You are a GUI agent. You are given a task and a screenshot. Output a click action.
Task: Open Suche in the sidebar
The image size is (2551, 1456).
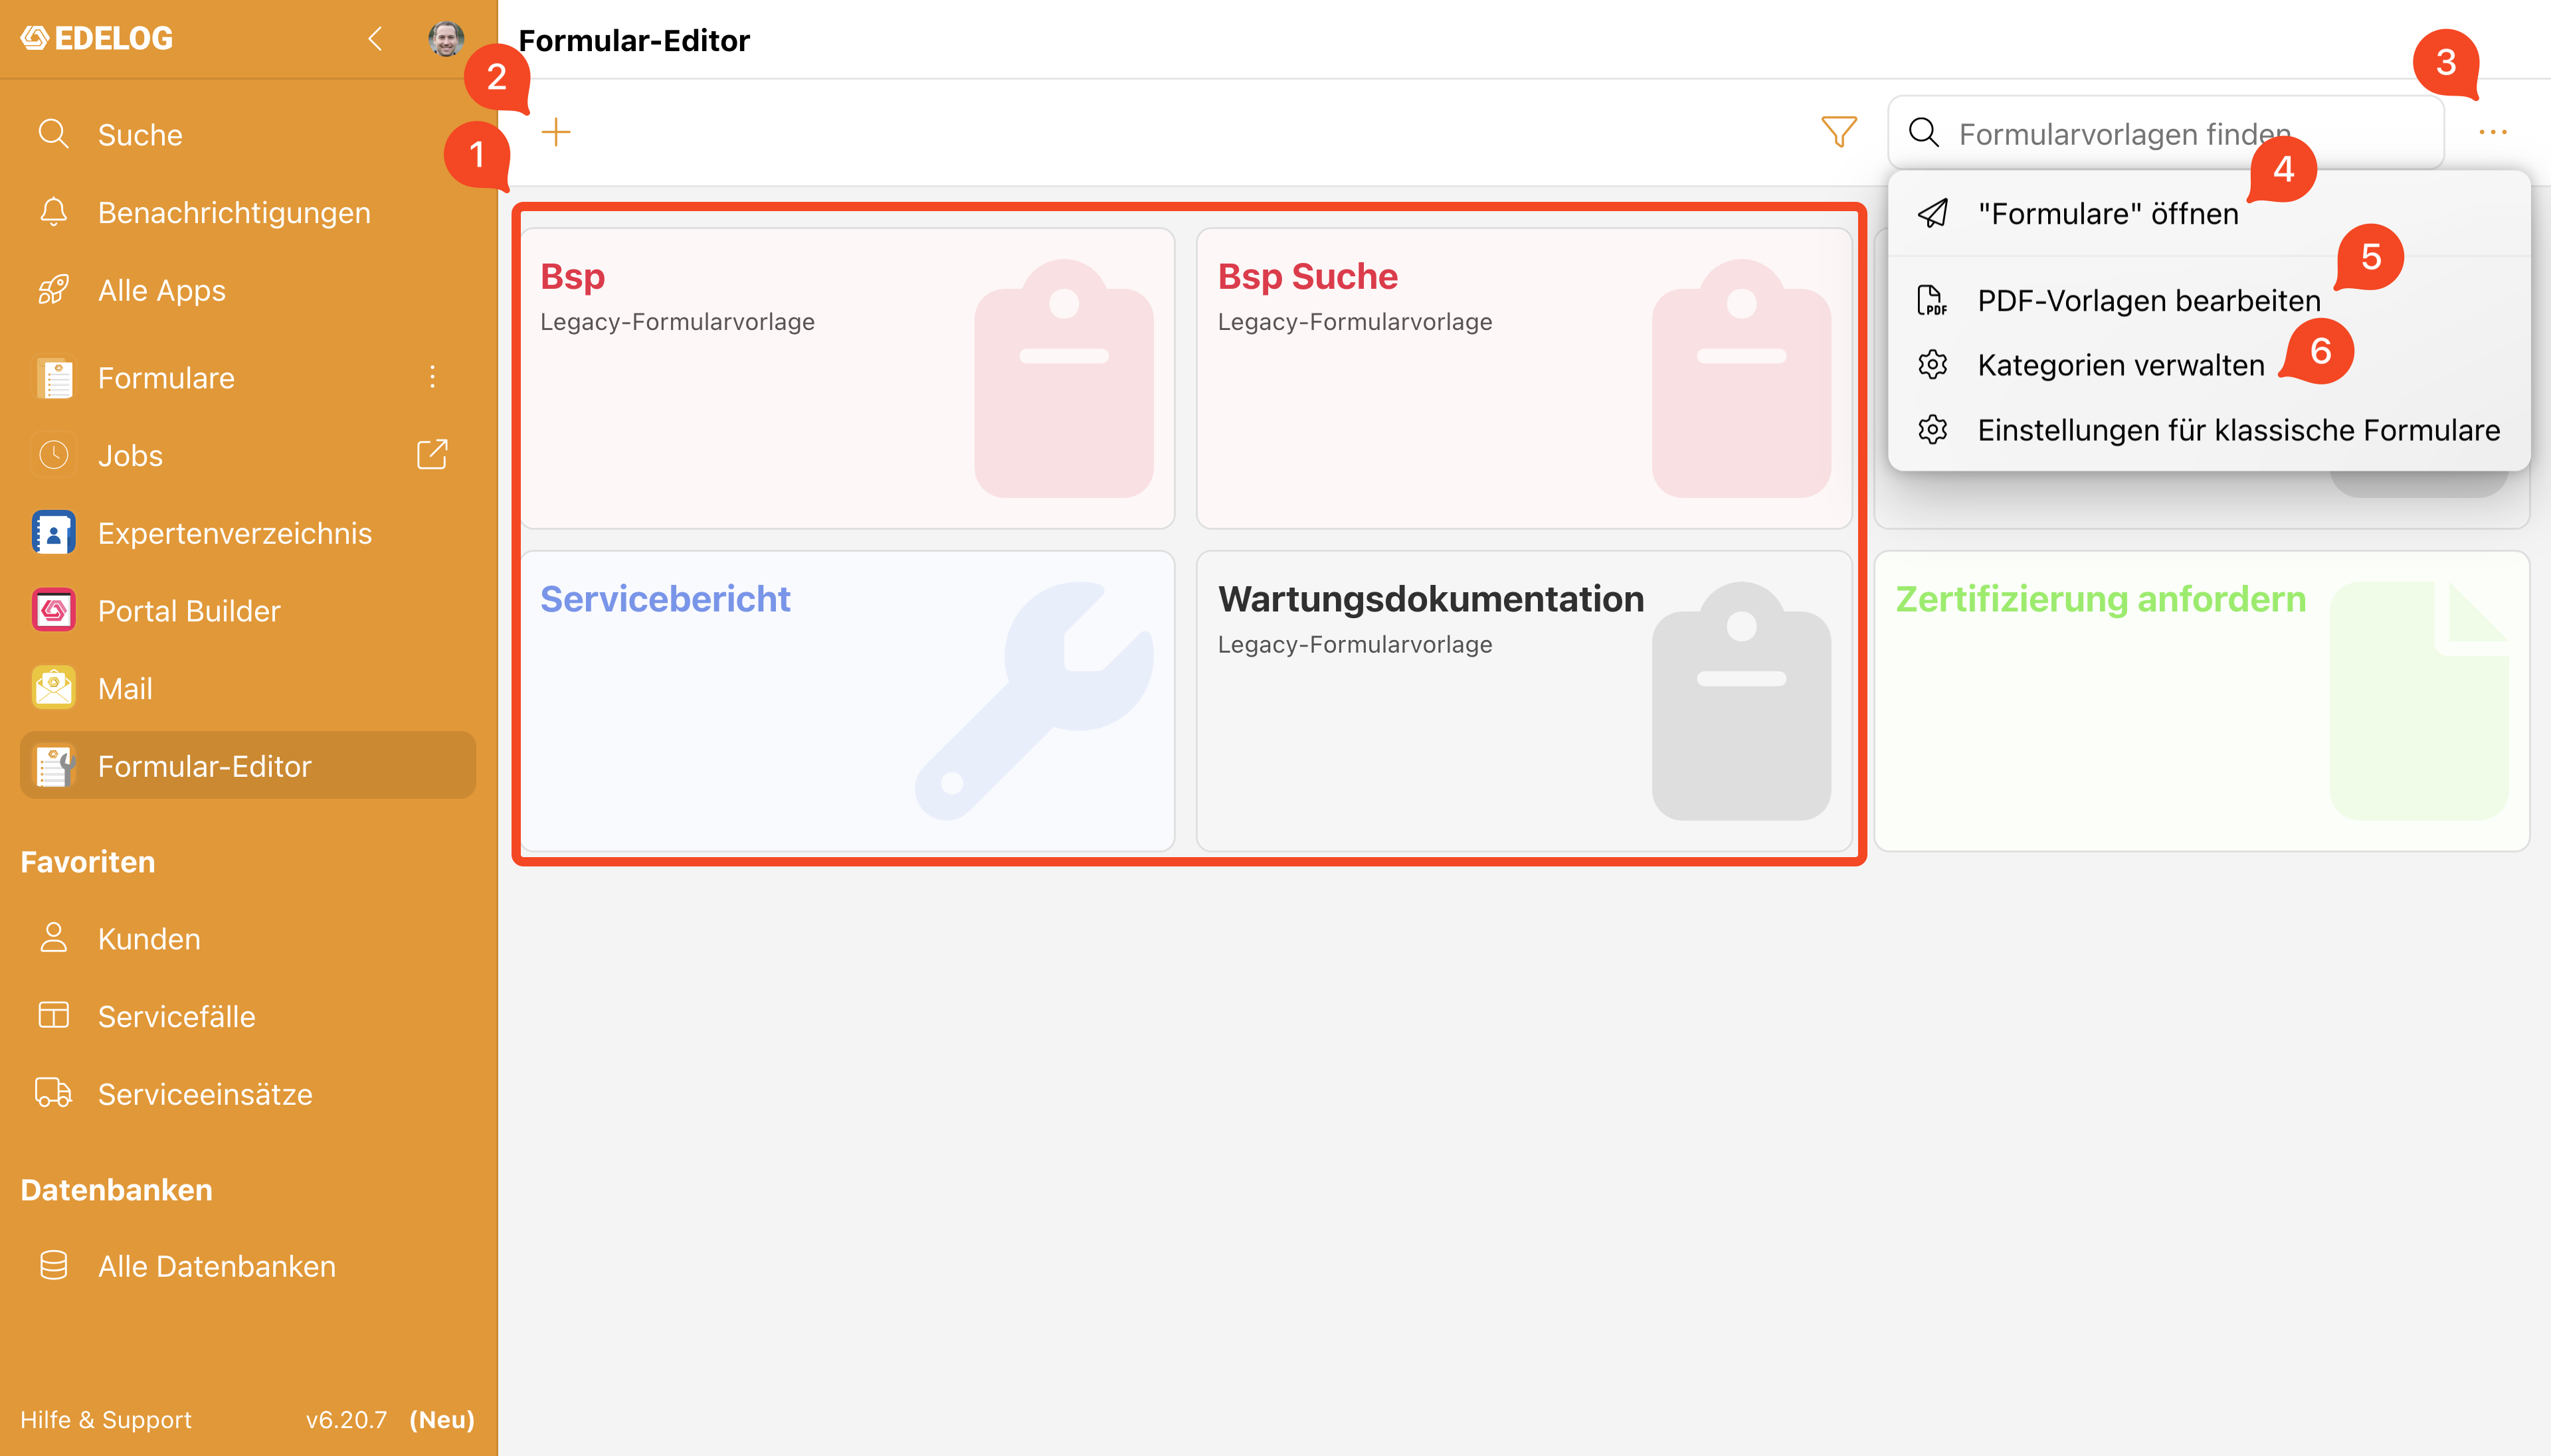click(x=247, y=134)
